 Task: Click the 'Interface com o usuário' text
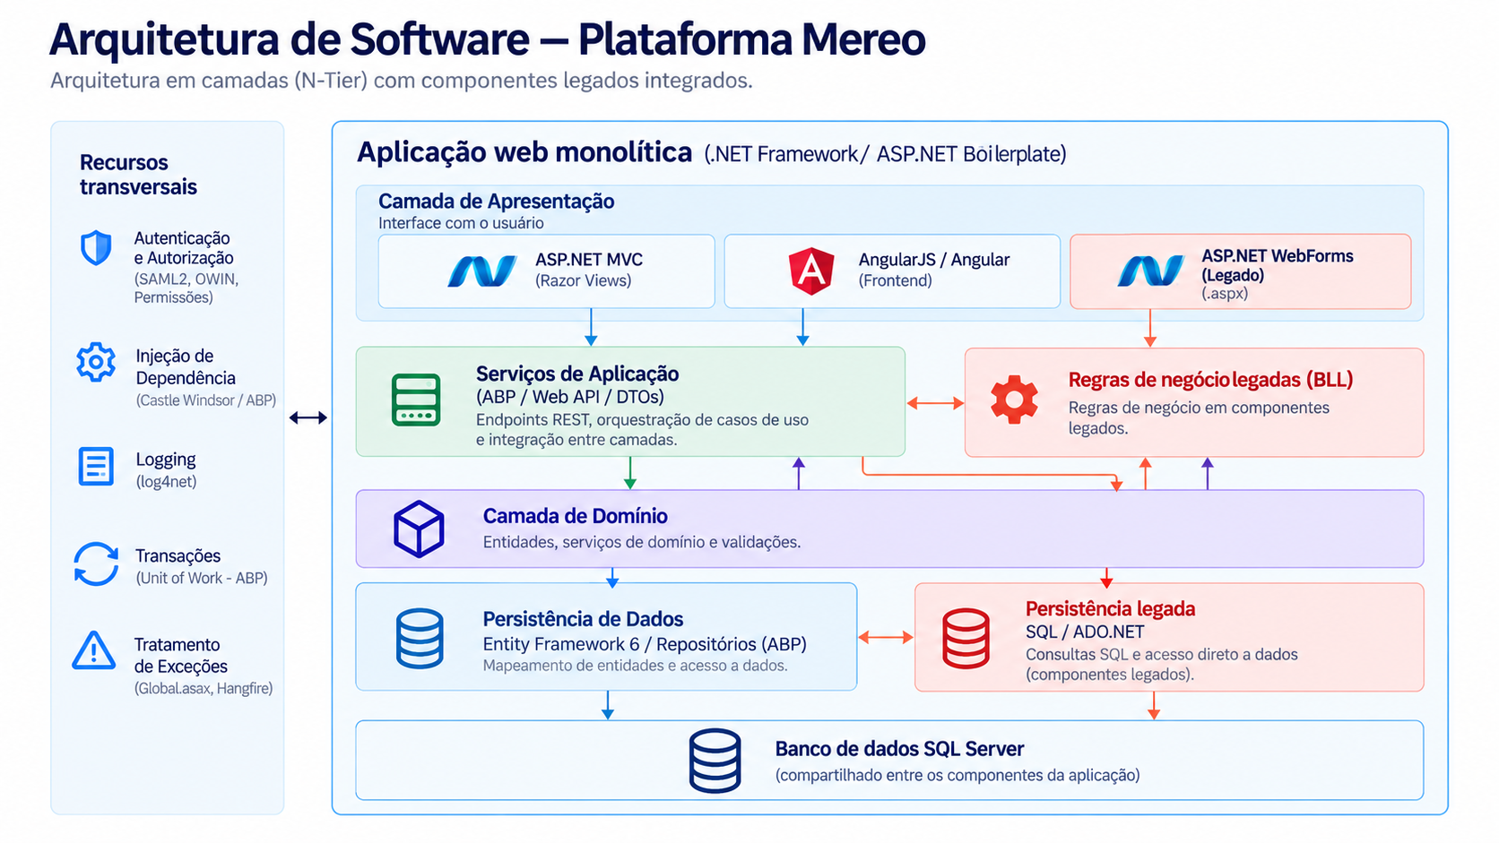[461, 223]
